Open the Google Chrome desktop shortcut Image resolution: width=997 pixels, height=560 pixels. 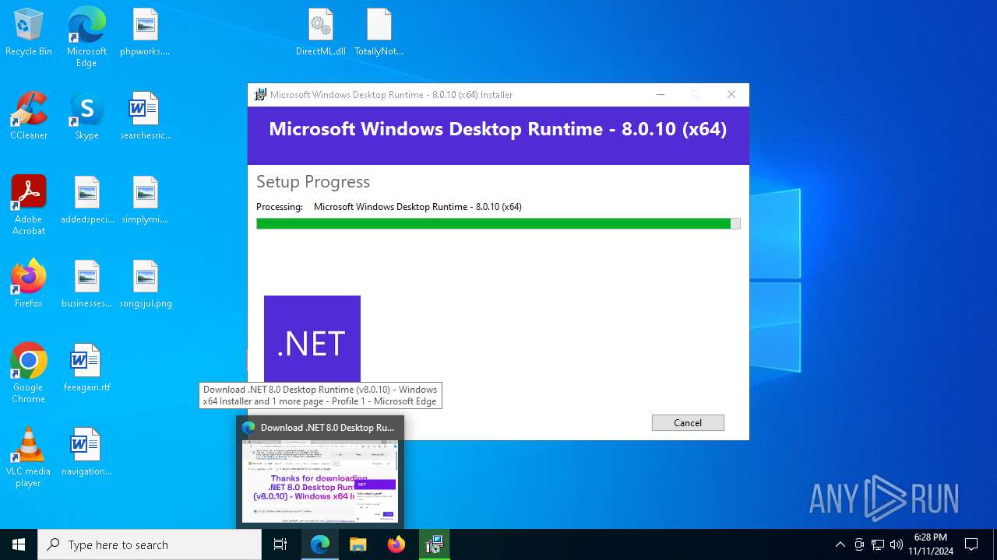(29, 373)
